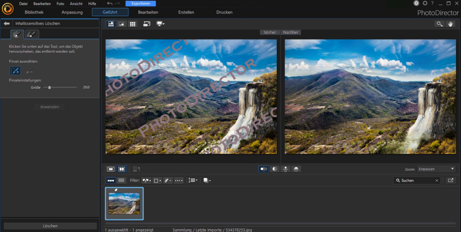Expand the sort order dropdown
This screenshot has width=461, height=232.
pos(193,180)
